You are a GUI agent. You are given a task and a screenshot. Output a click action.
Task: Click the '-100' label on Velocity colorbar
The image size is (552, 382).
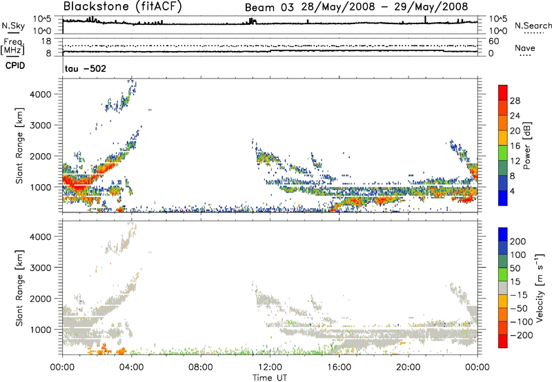(522, 322)
